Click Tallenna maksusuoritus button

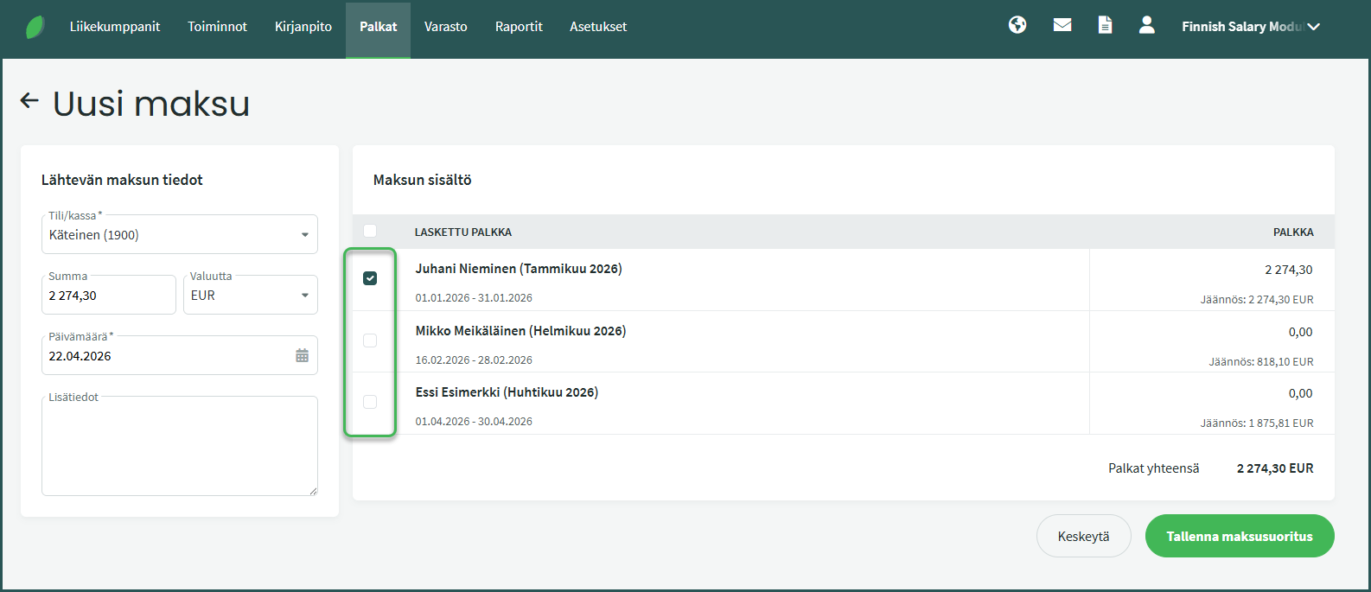click(x=1239, y=537)
